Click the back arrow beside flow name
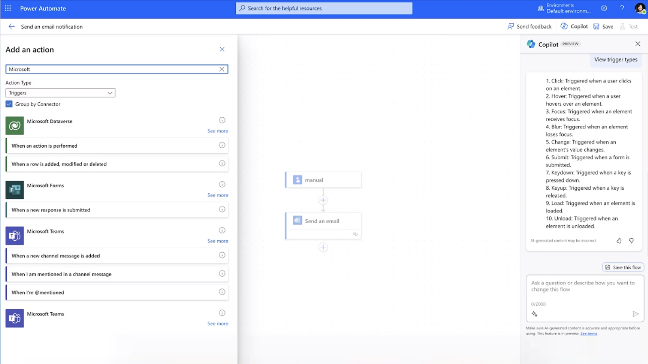Viewport: 648px width, 364px height. pyautogui.click(x=12, y=27)
